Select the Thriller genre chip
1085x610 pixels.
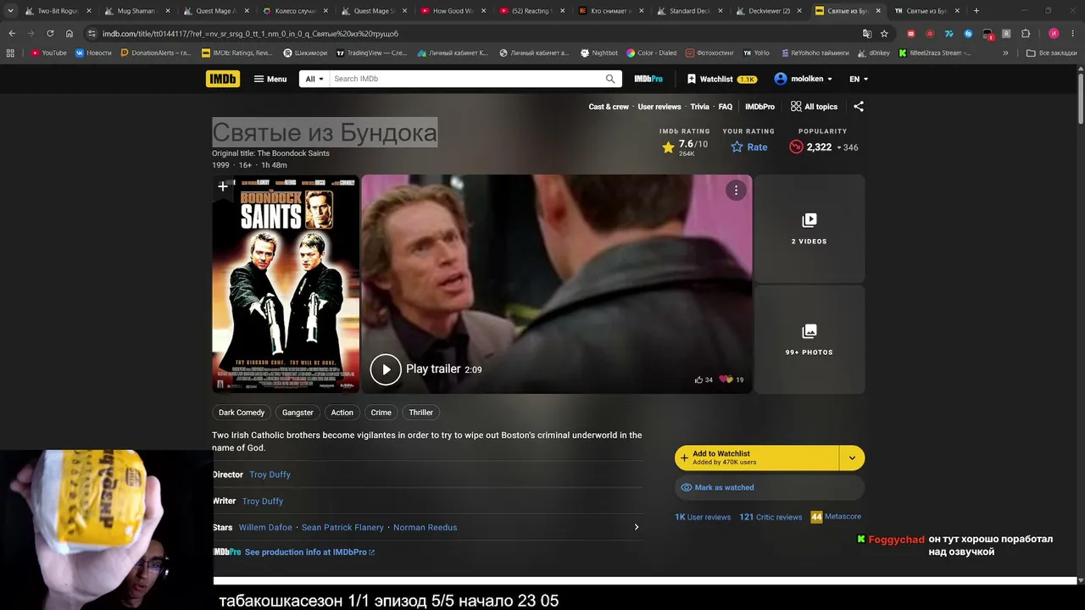pyautogui.click(x=421, y=413)
